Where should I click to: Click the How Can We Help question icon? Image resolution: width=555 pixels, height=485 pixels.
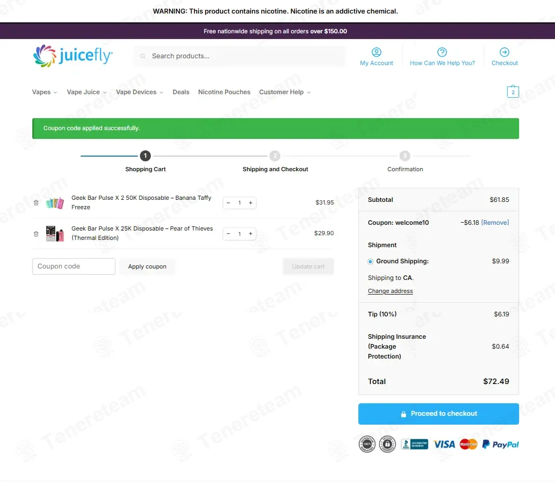[442, 52]
